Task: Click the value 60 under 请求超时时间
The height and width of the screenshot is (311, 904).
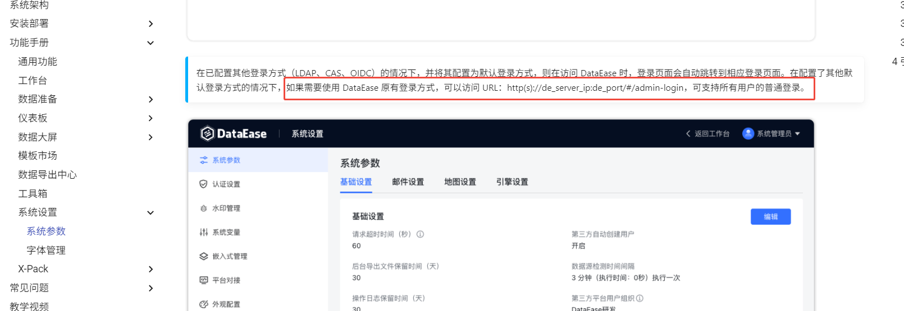Action: [x=357, y=246]
